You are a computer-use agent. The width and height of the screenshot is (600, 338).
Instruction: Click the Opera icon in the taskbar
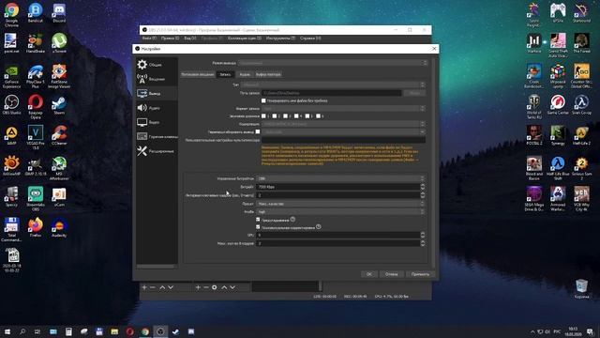point(129,331)
